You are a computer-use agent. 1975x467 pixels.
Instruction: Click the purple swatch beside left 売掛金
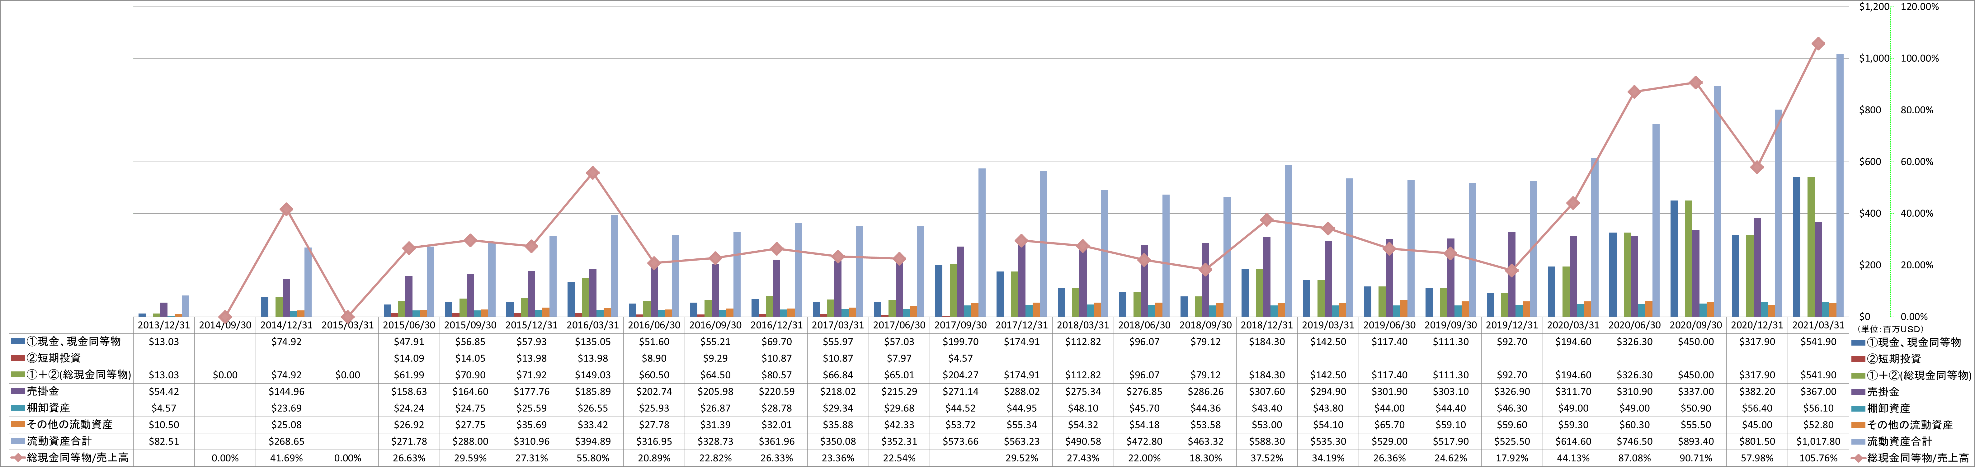pyautogui.click(x=18, y=392)
